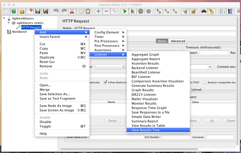Click the Detail button

[113, 121]
